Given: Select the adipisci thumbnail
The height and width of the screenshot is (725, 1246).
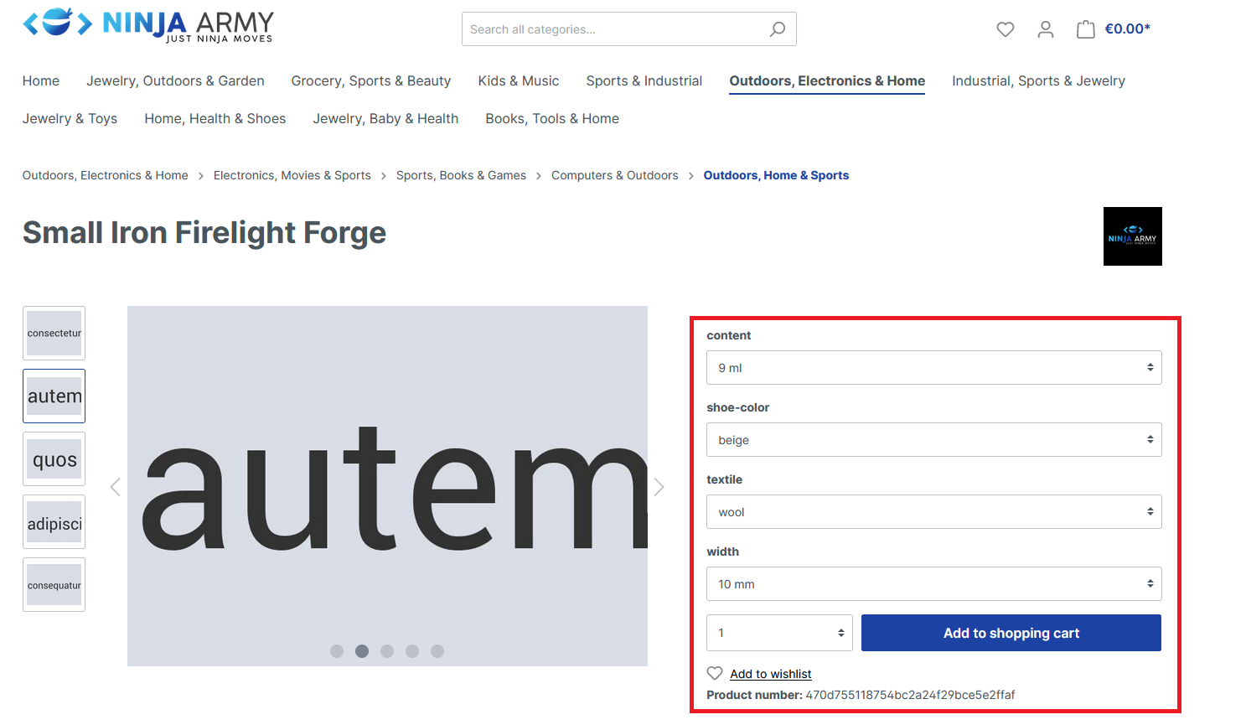Looking at the screenshot, I should pyautogui.click(x=54, y=521).
